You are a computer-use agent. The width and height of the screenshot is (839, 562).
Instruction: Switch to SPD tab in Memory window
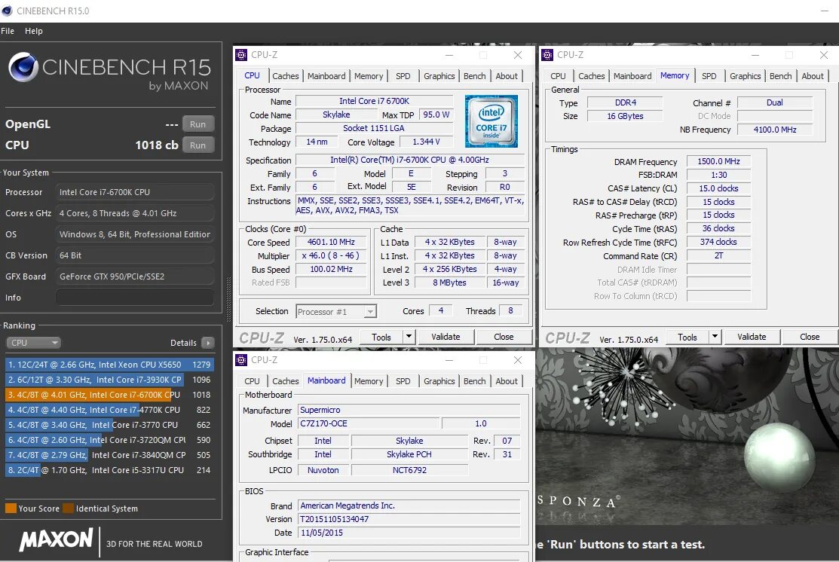(709, 76)
